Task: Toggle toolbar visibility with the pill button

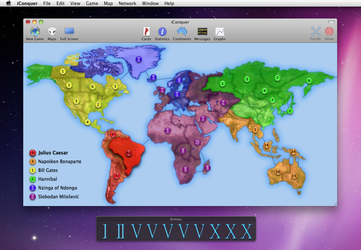Action: point(331,22)
